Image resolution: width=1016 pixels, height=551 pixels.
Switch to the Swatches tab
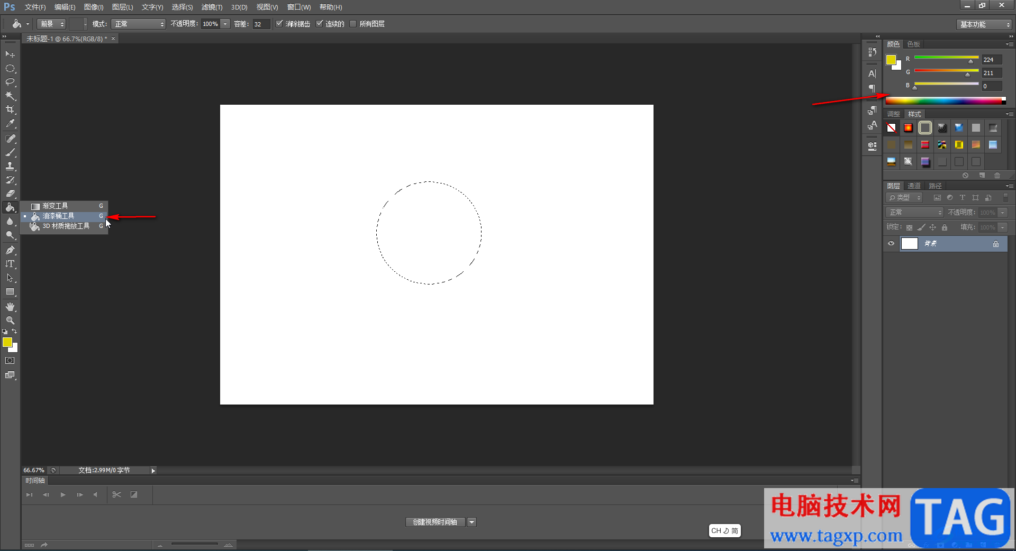[x=914, y=44]
